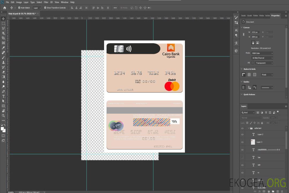Collapse the 'edite text' layer group
The width and height of the screenshot is (289, 193).
[248, 128]
